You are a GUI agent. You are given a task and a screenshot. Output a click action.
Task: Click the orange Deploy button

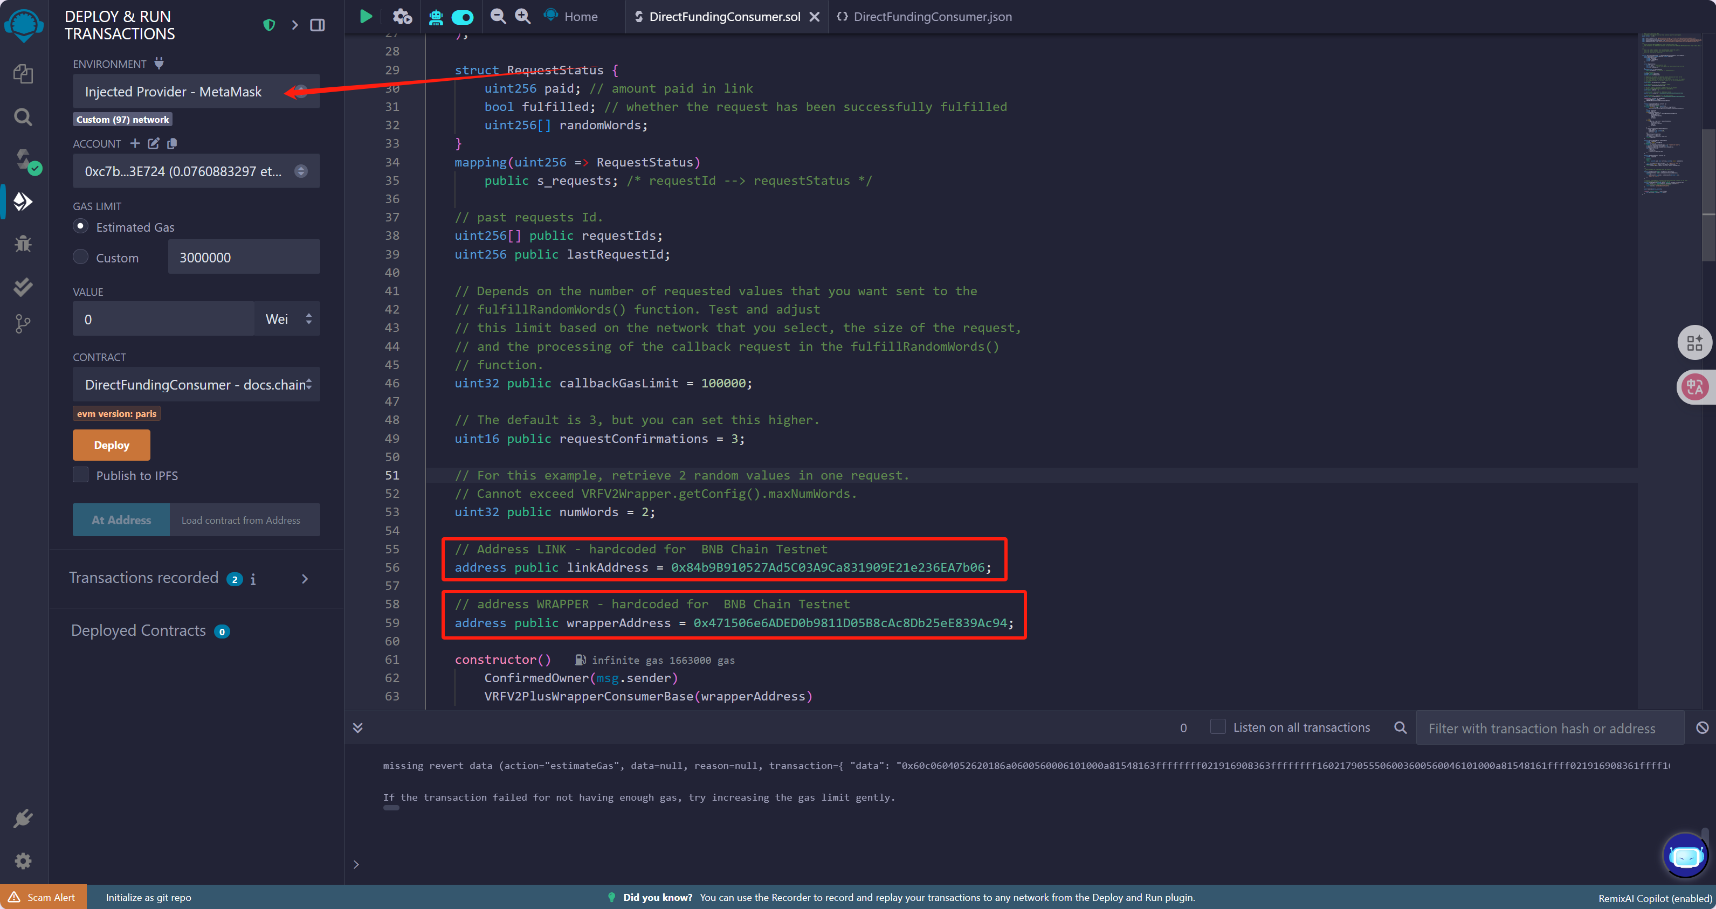pyautogui.click(x=111, y=445)
